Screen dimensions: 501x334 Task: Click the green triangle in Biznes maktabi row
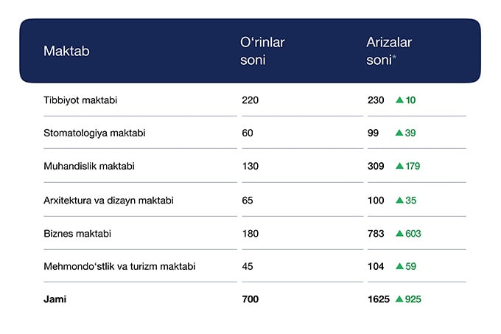399,233
